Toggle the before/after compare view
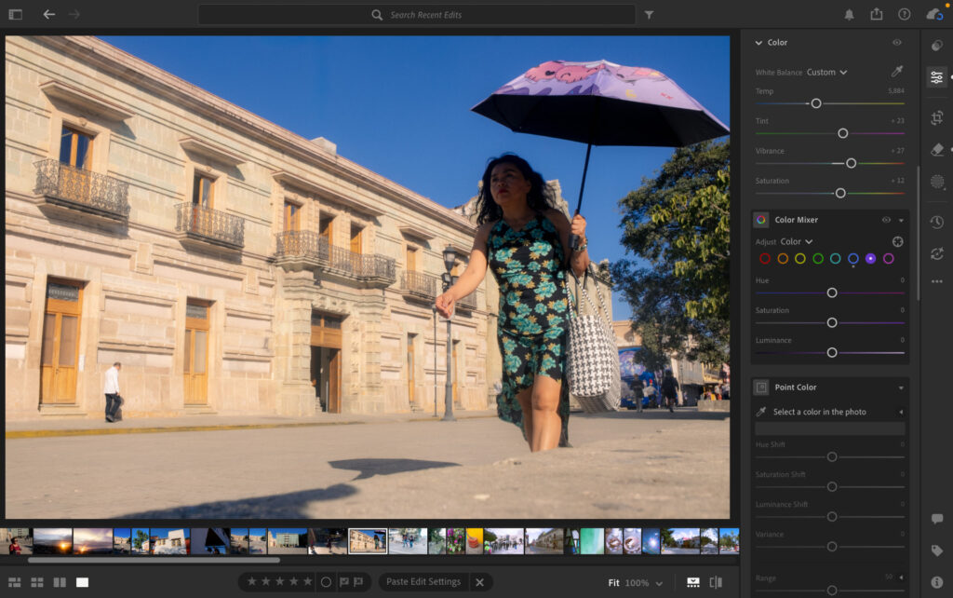The width and height of the screenshot is (953, 598). [717, 581]
